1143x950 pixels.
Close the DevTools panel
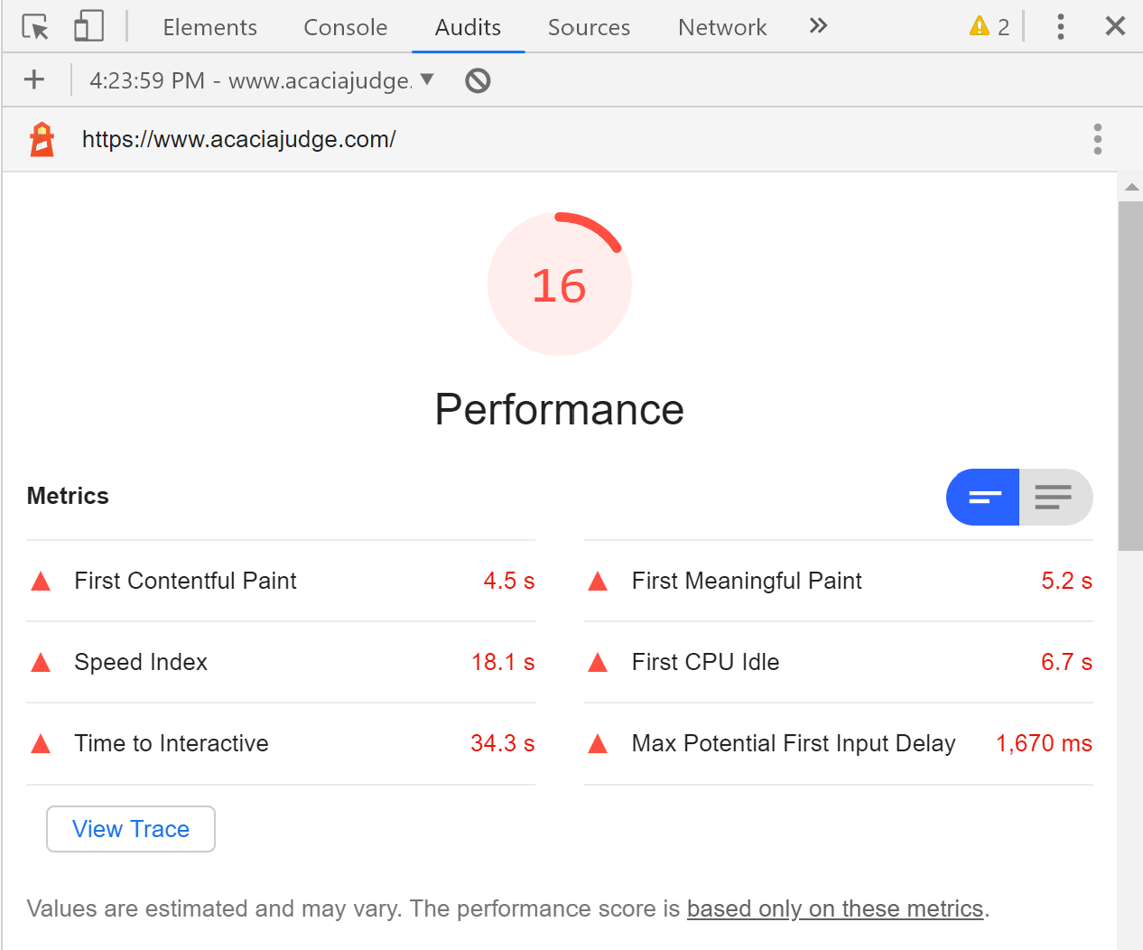pos(1115,26)
